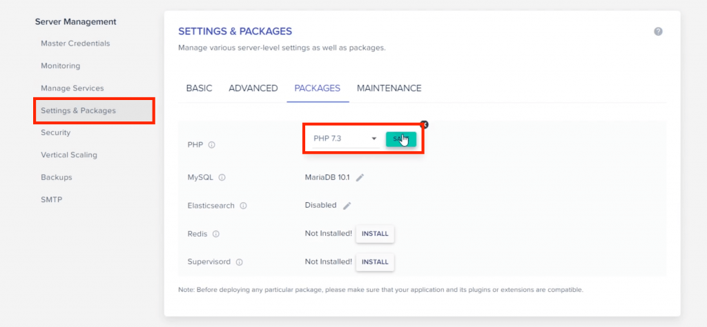Open Master Credentials in sidebar
The width and height of the screenshot is (707, 327).
(x=75, y=43)
